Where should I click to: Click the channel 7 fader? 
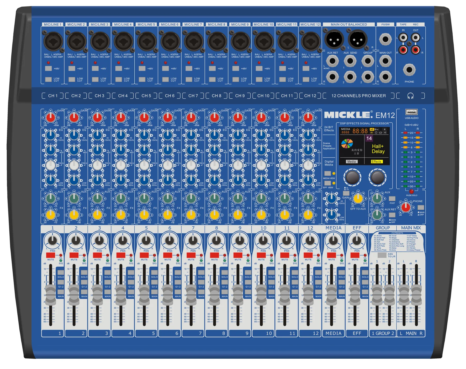pos(191,295)
